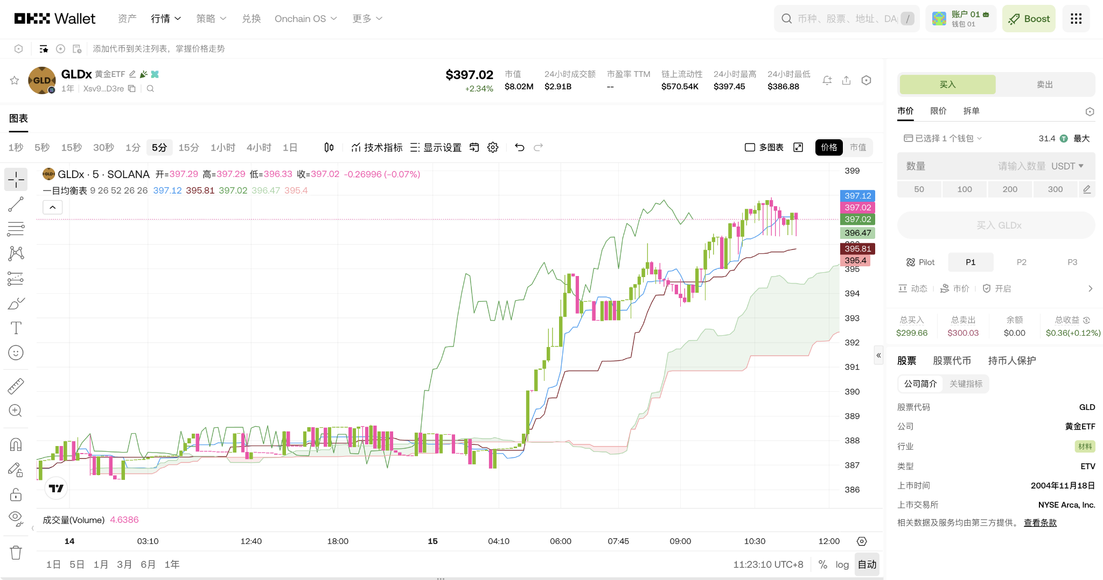Select the brush drawing tool
The width and height of the screenshot is (1103, 580).
[x=16, y=303]
